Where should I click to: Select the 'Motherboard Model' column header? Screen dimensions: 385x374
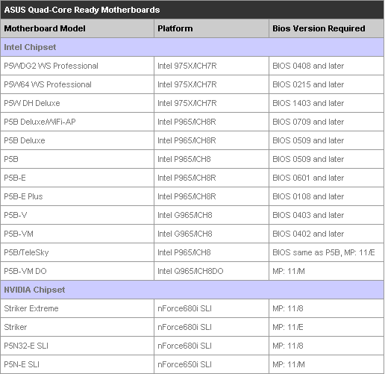pyautogui.click(x=77, y=28)
